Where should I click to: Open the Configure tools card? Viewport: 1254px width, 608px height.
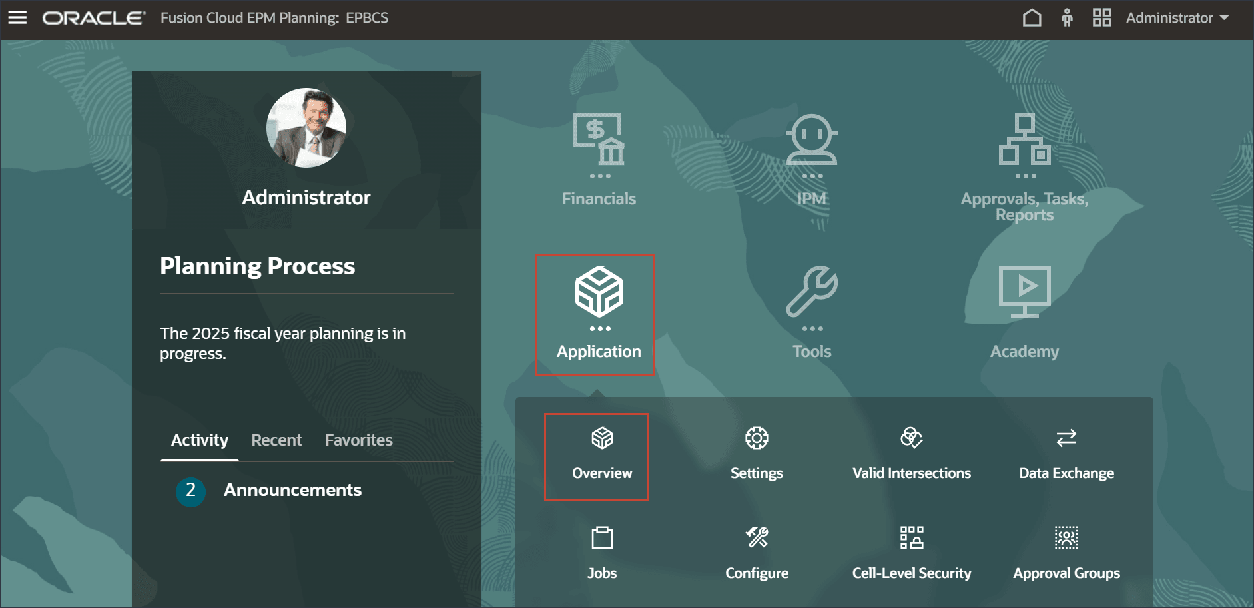pyautogui.click(x=757, y=553)
